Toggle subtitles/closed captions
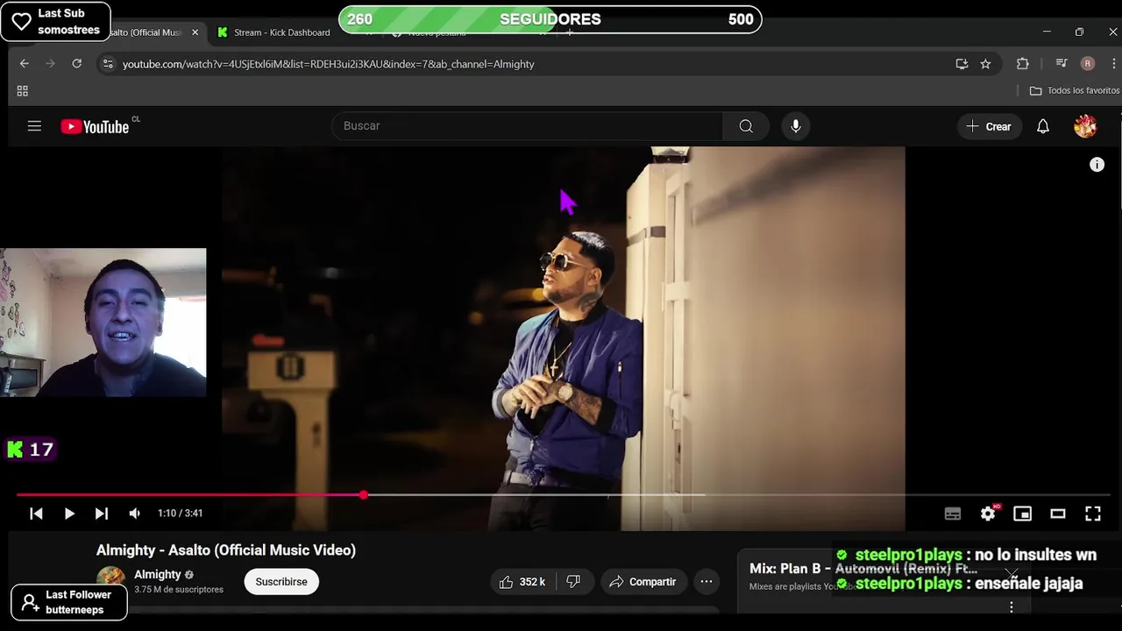The image size is (1122, 631). point(953,514)
